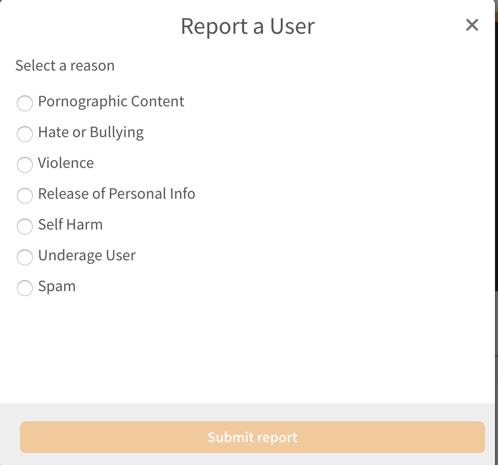498x465 pixels.
Task: Click the 'Select a reason' prompt text
Action: 65,66
